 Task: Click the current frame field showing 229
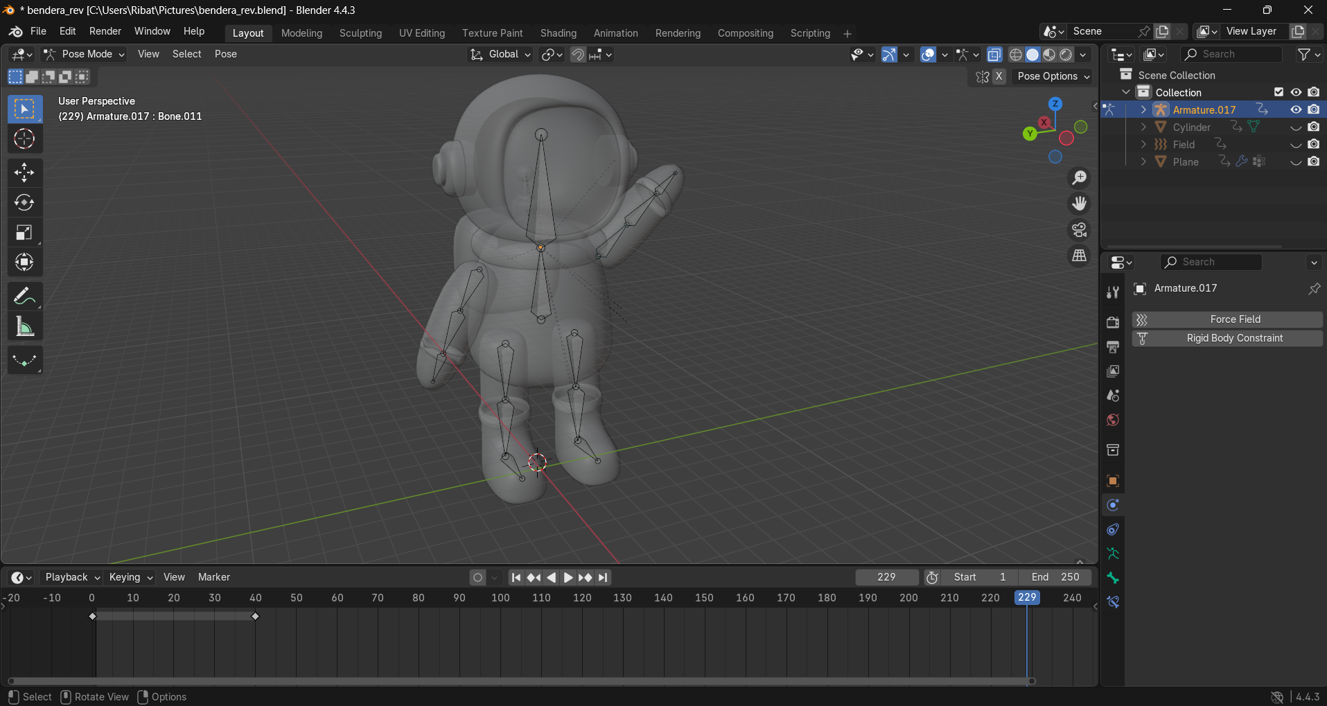click(x=886, y=577)
